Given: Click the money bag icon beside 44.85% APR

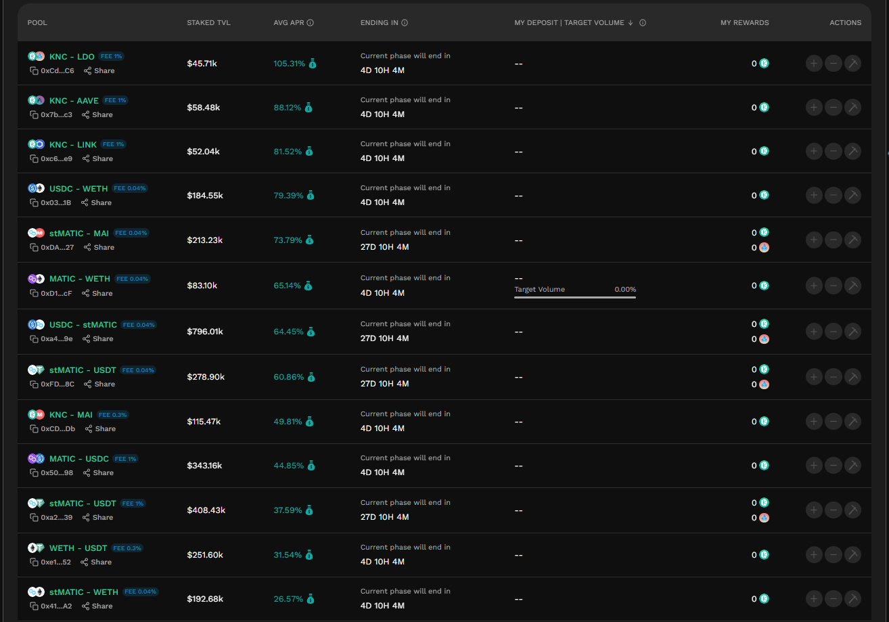Looking at the screenshot, I should coord(311,466).
